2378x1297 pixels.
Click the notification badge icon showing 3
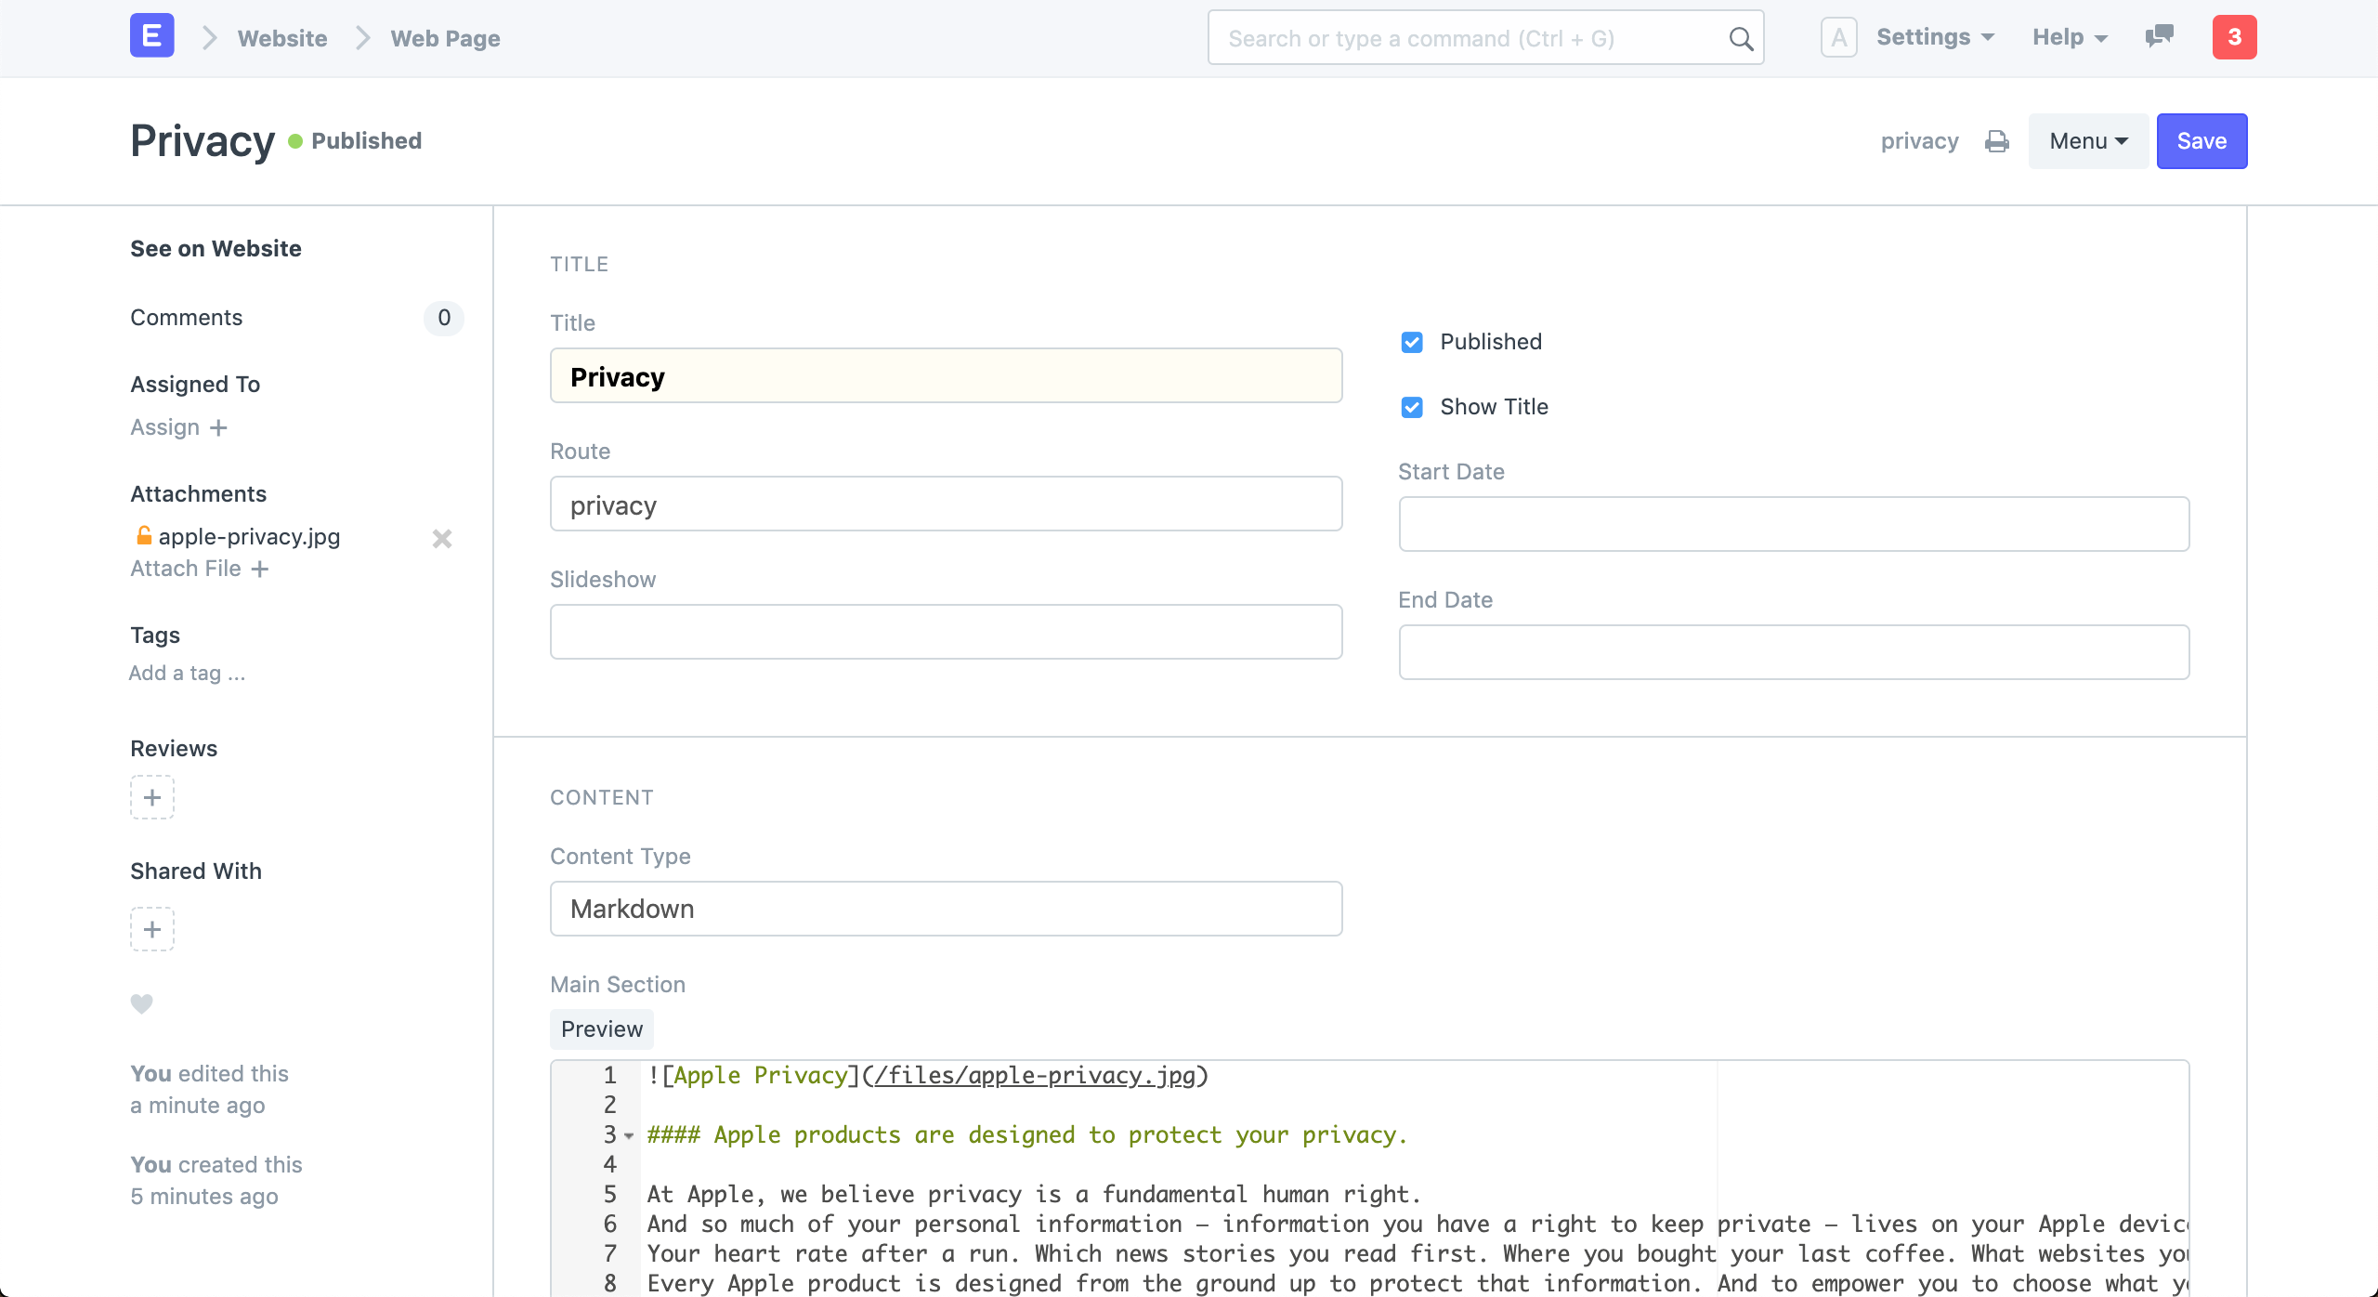pos(2234,37)
